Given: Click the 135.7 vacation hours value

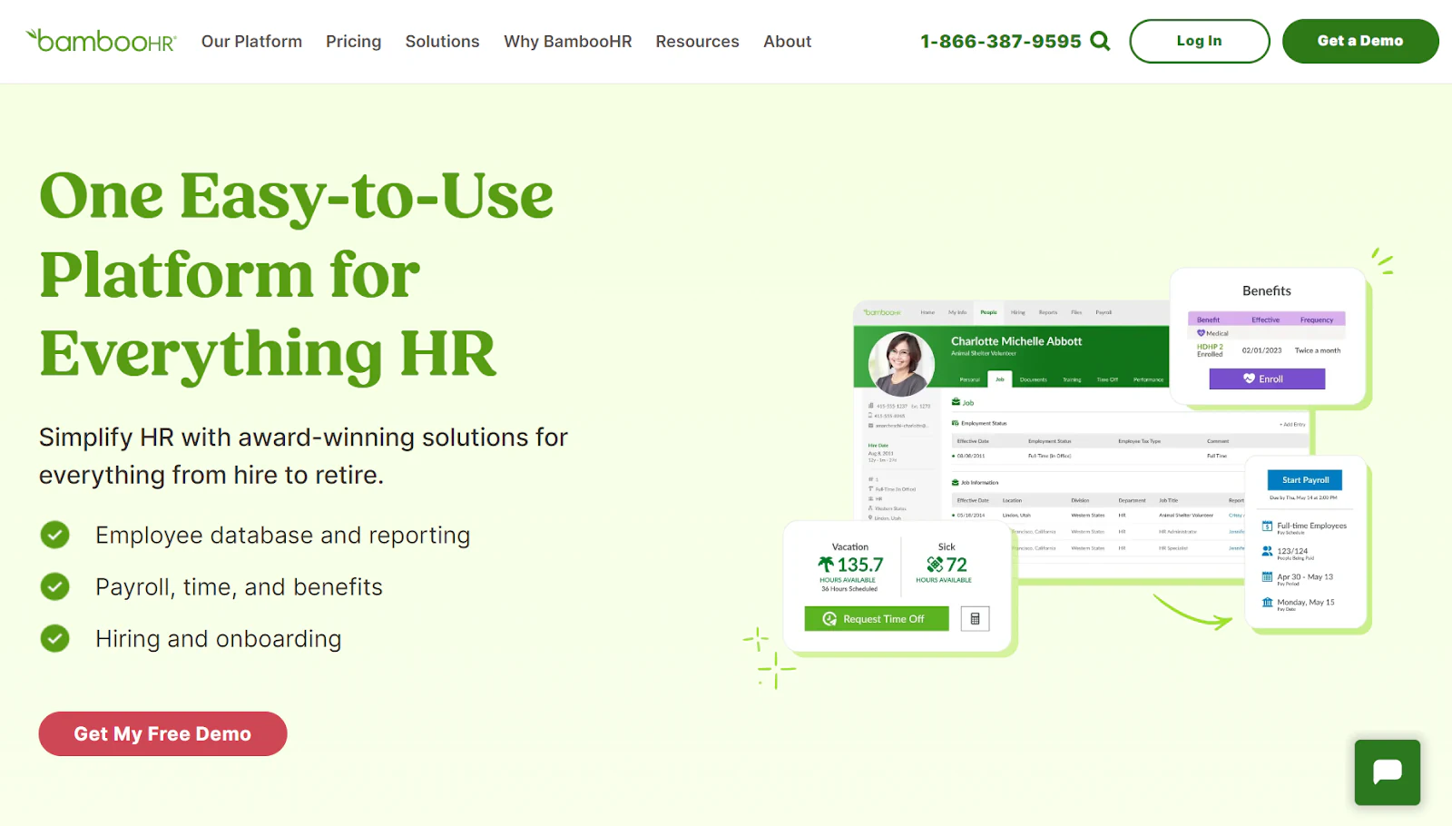Looking at the screenshot, I should (859, 565).
